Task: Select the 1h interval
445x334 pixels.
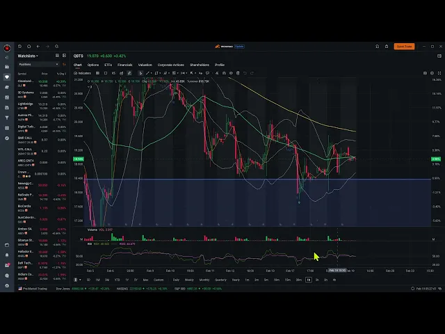Action: click(309, 280)
